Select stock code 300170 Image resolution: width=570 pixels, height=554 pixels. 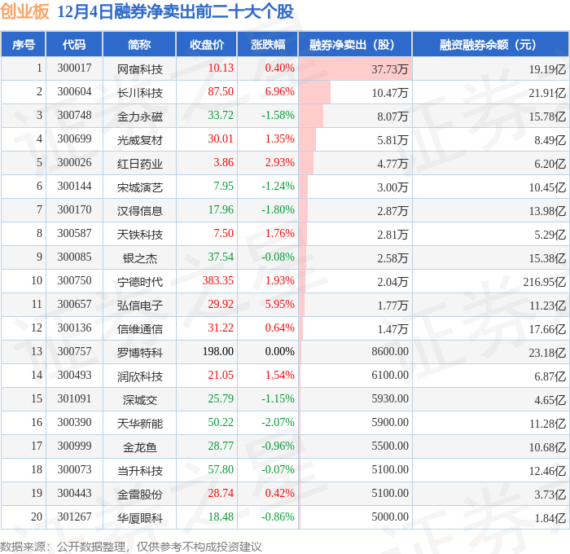(x=74, y=210)
